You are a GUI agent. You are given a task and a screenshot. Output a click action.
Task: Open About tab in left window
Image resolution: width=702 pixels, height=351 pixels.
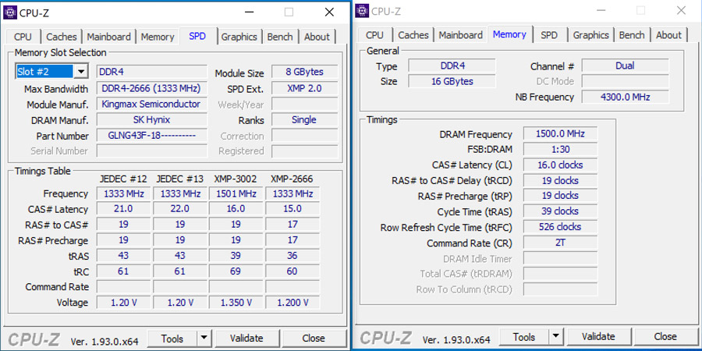[317, 37]
